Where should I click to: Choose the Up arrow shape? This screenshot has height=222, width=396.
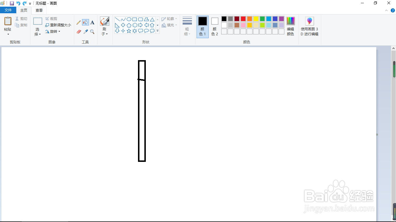coord(152,25)
